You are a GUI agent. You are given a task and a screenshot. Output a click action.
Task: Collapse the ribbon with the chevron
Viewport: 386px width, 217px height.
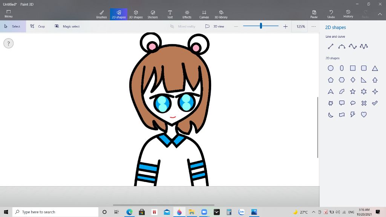click(380, 14)
